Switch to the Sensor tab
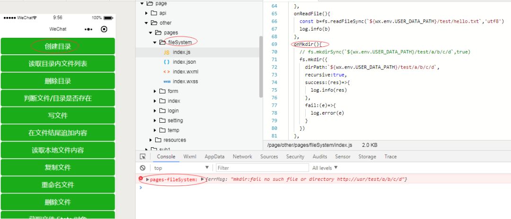Viewport: 511px width, 219px height. pos(343,157)
